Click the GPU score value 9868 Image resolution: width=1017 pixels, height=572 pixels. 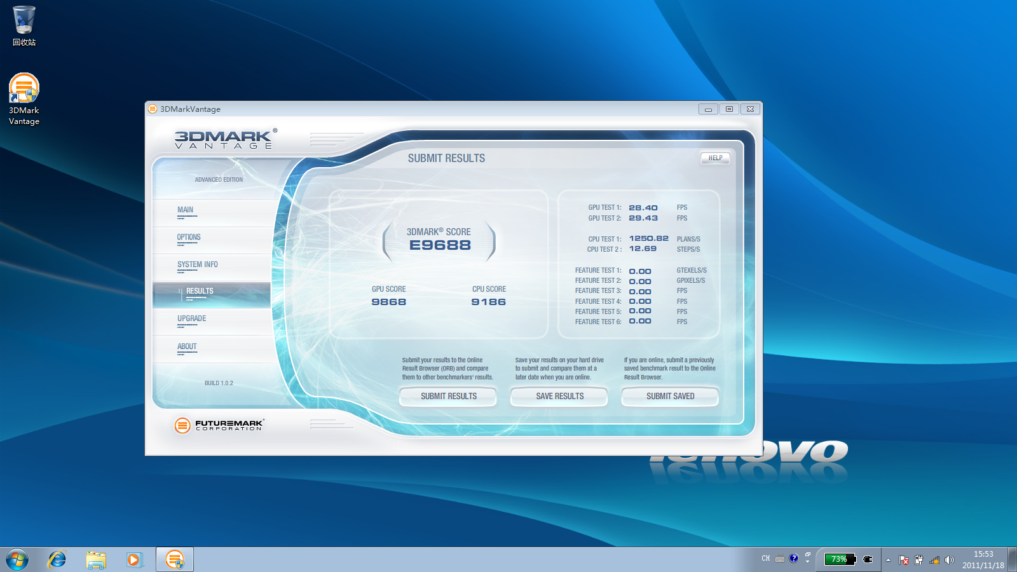pyautogui.click(x=388, y=302)
